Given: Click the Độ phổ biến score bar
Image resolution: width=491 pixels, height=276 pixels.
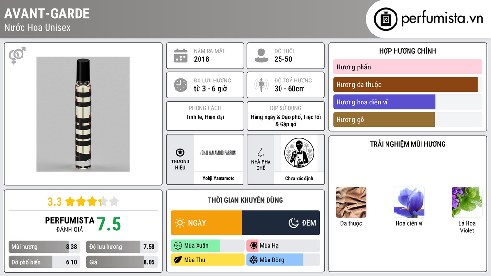Looking at the screenshot, I should [x=44, y=262].
